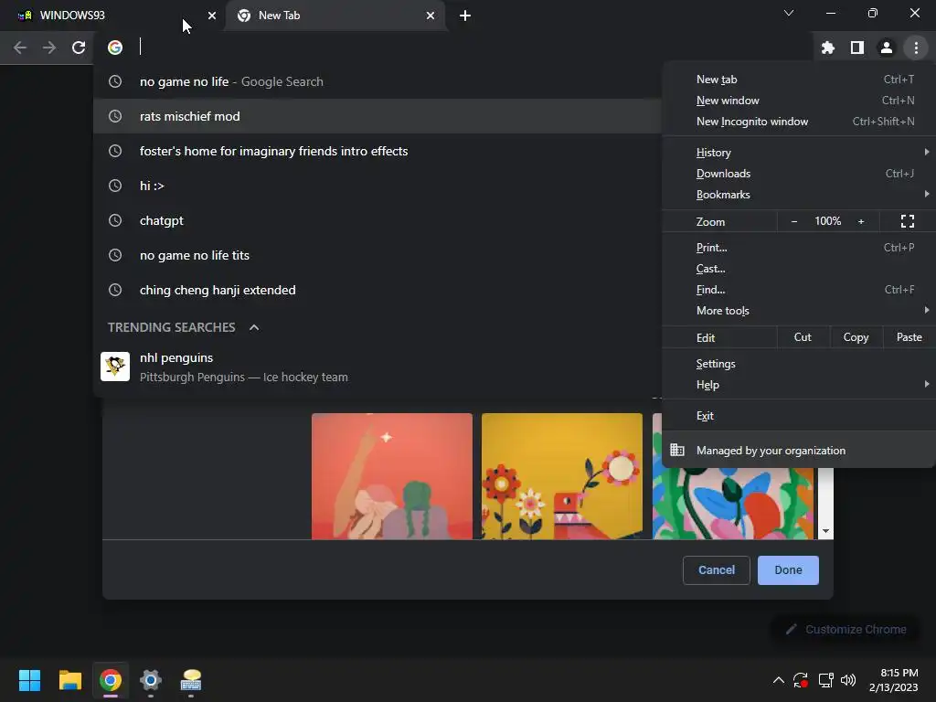Expand the Help submenu
936x702 pixels.
(799, 385)
